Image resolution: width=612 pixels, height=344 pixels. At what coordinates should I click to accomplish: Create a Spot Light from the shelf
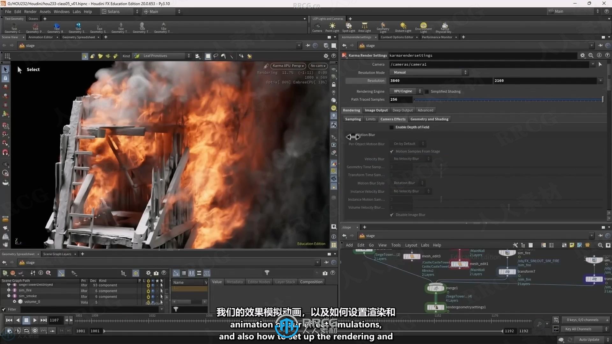point(348,27)
